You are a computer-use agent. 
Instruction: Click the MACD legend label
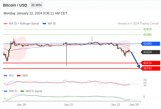tap(13, 91)
